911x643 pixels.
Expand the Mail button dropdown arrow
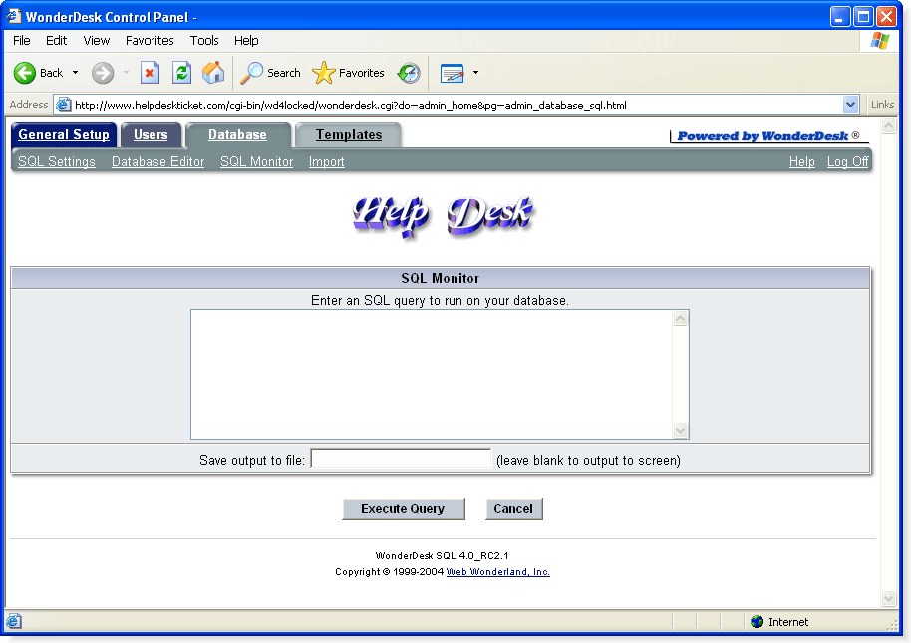click(475, 73)
